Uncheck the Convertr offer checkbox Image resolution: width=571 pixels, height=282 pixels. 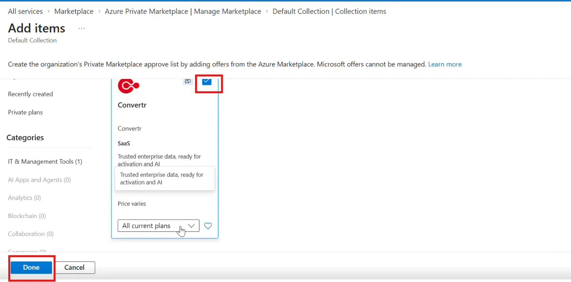click(207, 81)
